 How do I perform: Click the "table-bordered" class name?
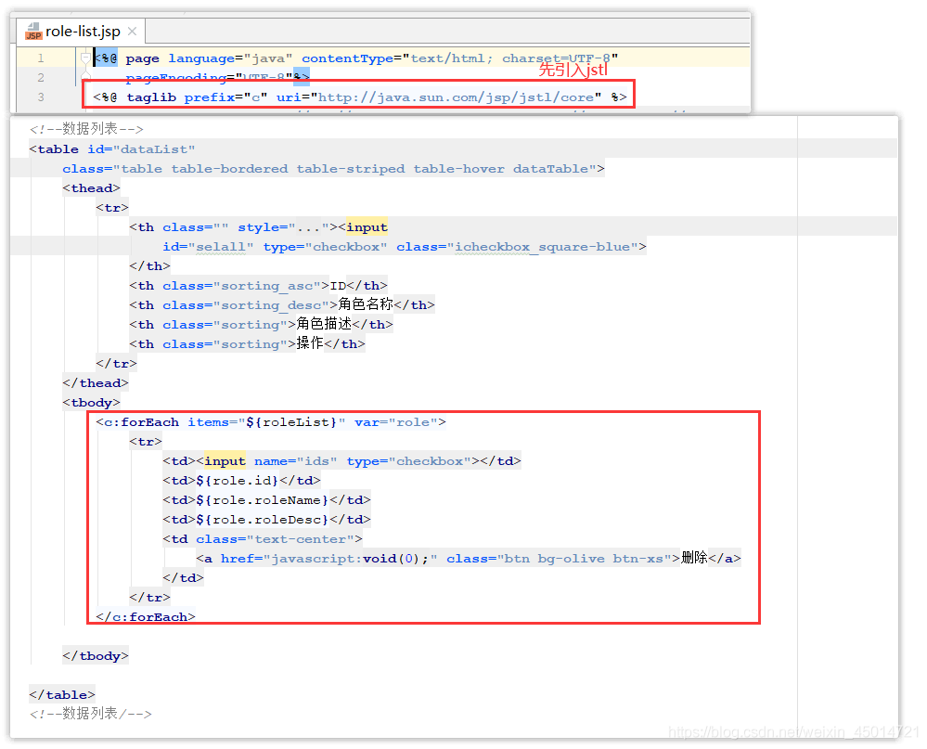click(229, 169)
